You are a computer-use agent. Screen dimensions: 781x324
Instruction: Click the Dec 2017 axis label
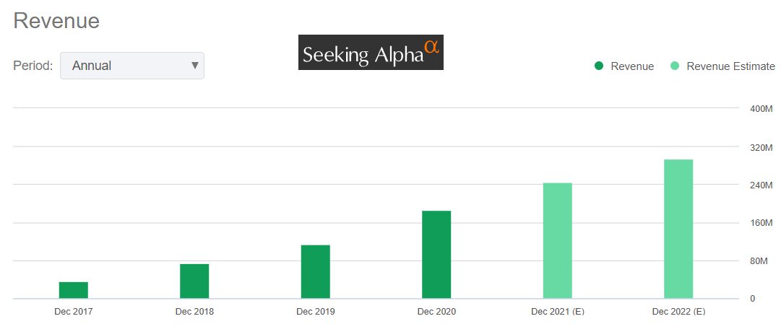click(x=73, y=312)
